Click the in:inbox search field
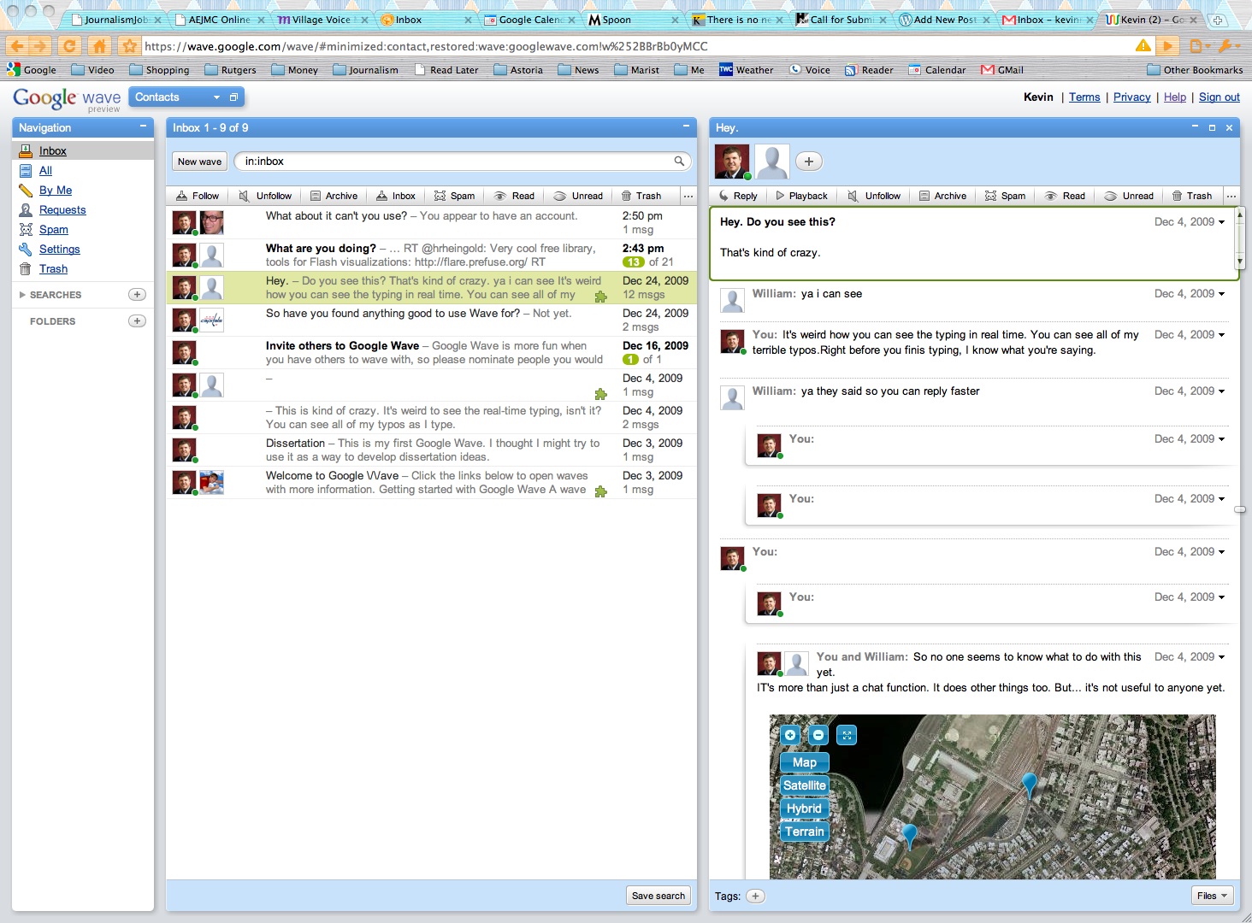 pyautogui.click(x=453, y=162)
